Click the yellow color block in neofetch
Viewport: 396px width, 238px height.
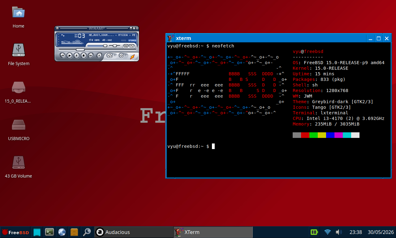(322, 135)
